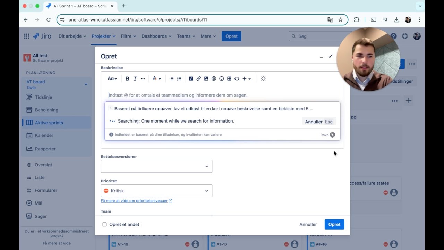
Task: Open Teams menu
Action: pos(186,36)
